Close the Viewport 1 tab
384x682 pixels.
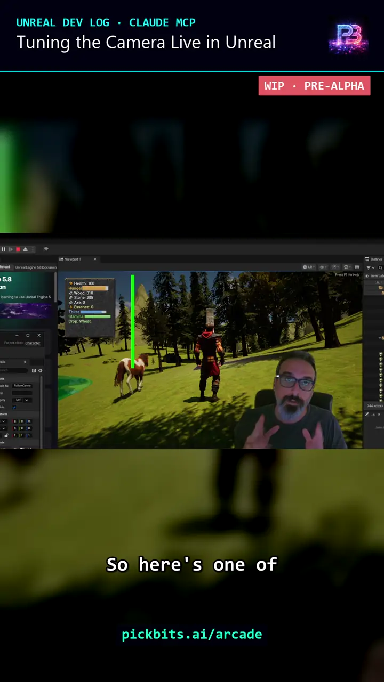point(95,259)
